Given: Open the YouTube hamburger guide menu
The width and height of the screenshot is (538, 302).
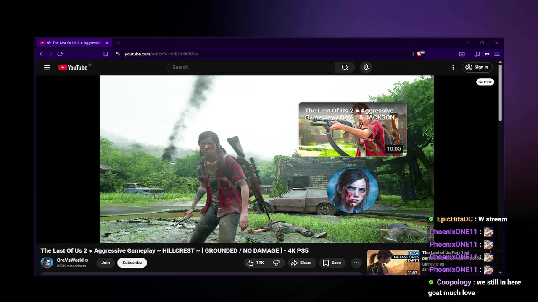Looking at the screenshot, I should click(x=47, y=67).
